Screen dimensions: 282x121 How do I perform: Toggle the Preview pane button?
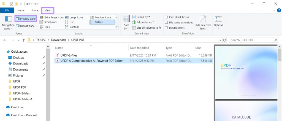(26, 18)
